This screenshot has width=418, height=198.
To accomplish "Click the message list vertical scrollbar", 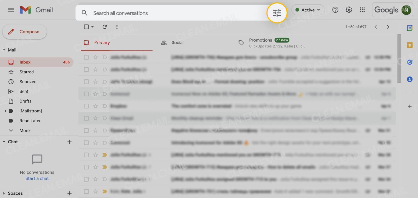I will [399, 59].
